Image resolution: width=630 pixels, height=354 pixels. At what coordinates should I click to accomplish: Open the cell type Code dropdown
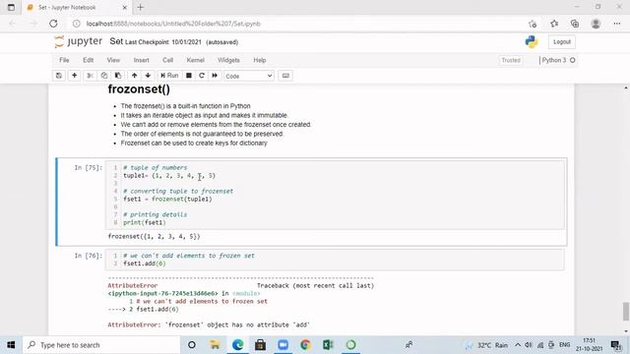[x=249, y=76]
